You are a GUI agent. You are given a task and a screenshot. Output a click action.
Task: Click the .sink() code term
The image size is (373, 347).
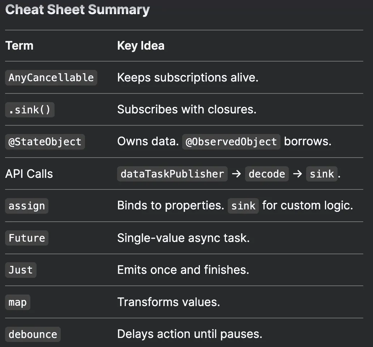tap(30, 109)
